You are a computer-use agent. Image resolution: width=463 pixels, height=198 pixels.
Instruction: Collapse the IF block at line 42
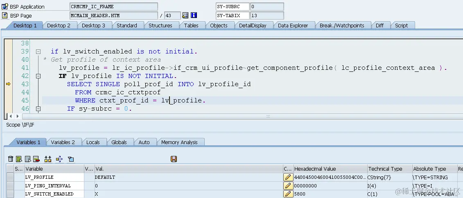38,76
